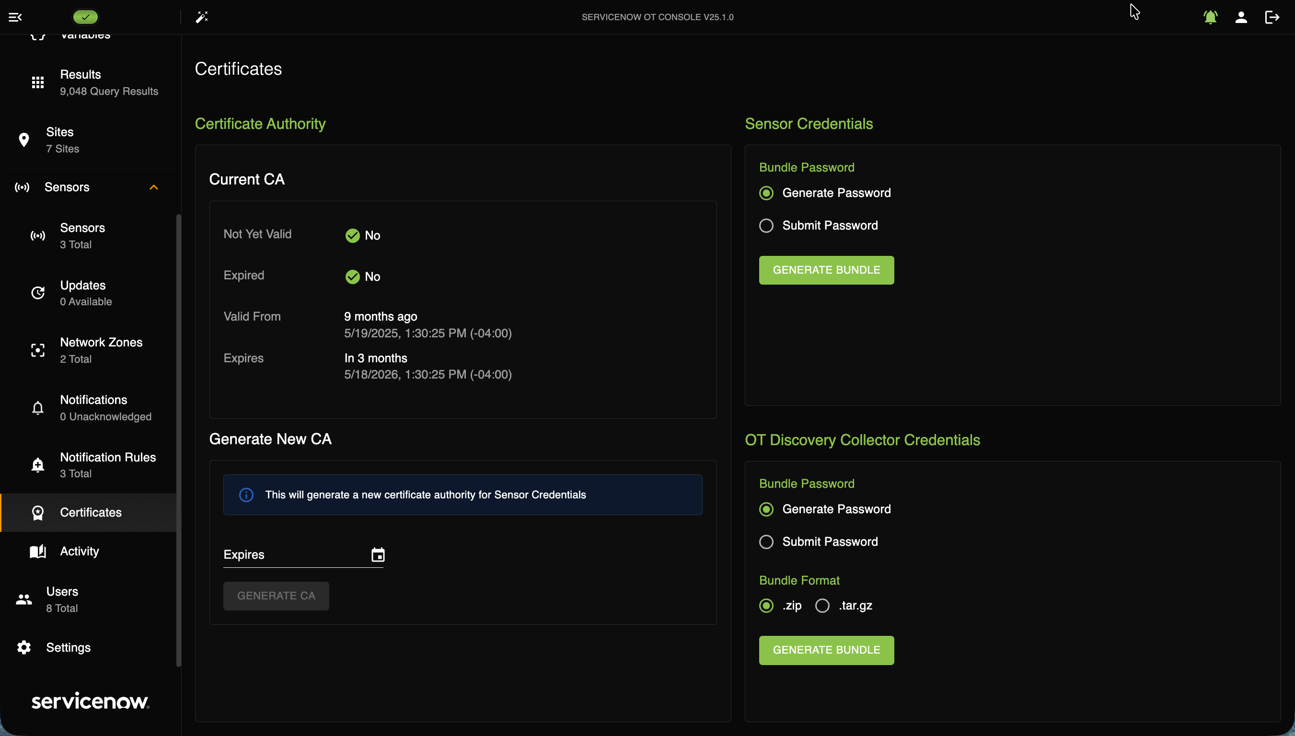Choose .tar.gz bundle format
The height and width of the screenshot is (736, 1295).
pyautogui.click(x=822, y=606)
